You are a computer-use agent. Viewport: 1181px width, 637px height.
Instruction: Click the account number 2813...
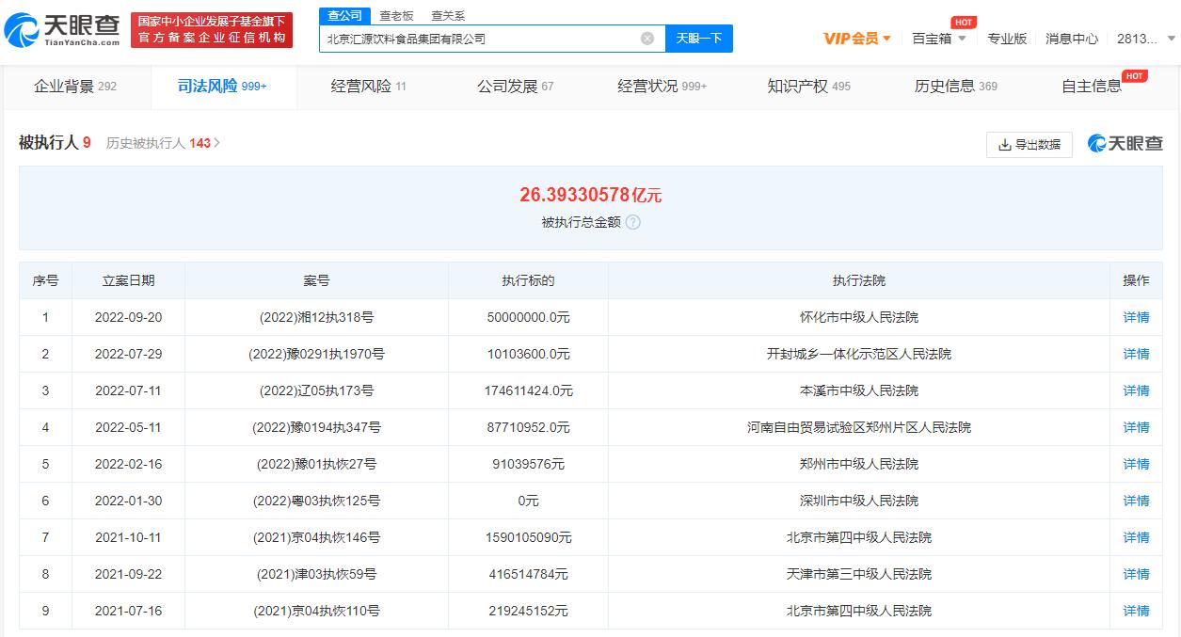coord(1139,39)
